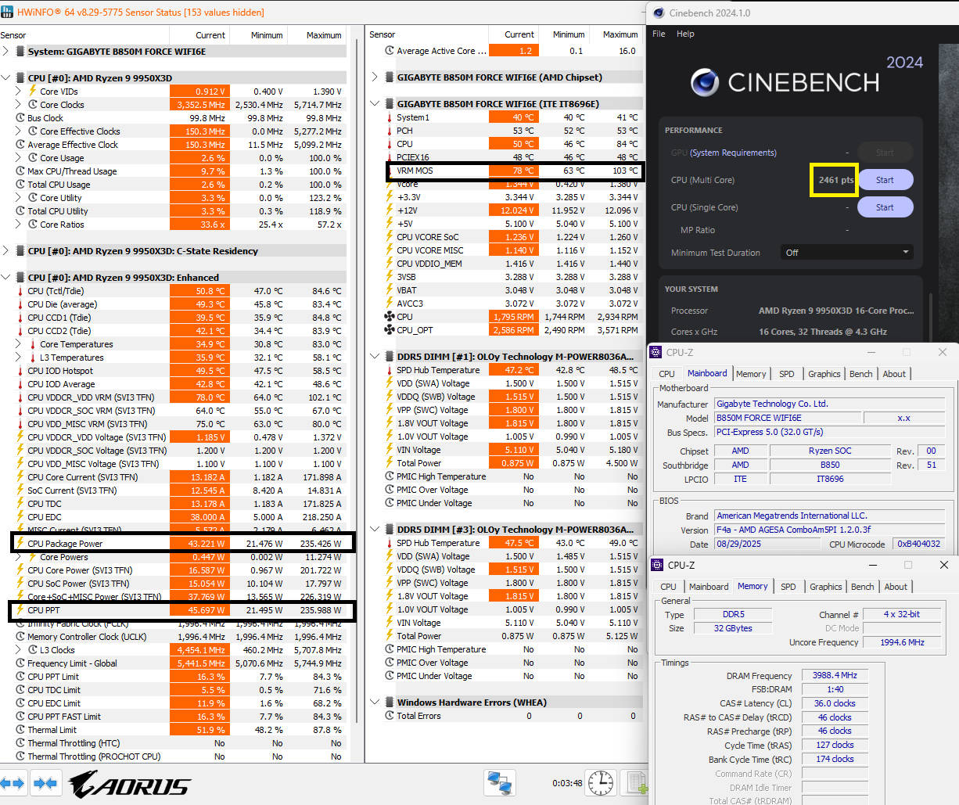Expand the Core Powers row
This screenshot has width=959, height=805.
pos(19,557)
